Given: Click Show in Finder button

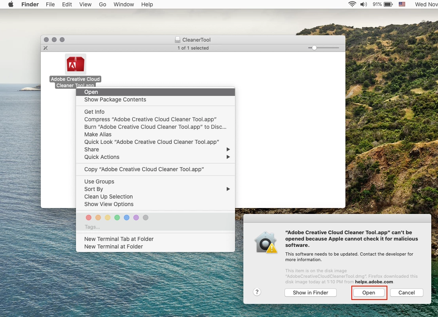Looking at the screenshot, I should (x=310, y=293).
